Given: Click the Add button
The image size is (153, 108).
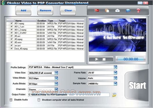Looking at the screenshot, I should point(23,10).
